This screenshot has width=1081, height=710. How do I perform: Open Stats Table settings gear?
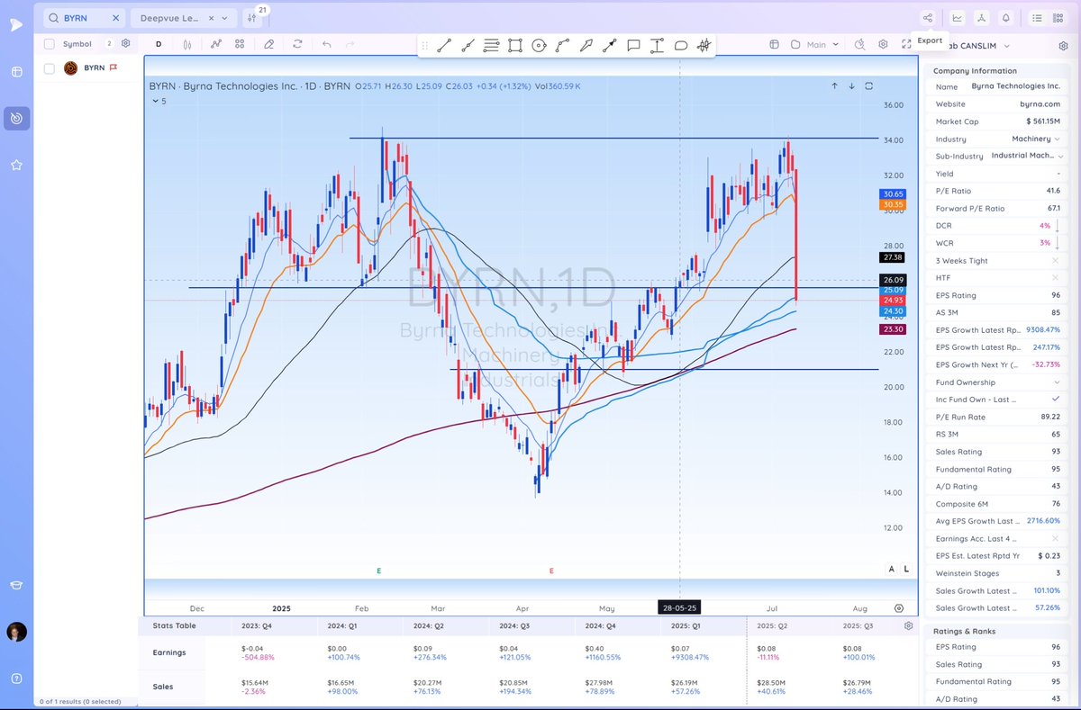click(908, 625)
